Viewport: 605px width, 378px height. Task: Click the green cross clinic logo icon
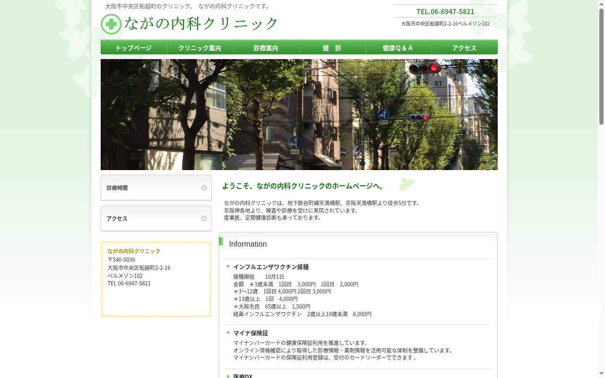[x=111, y=24]
